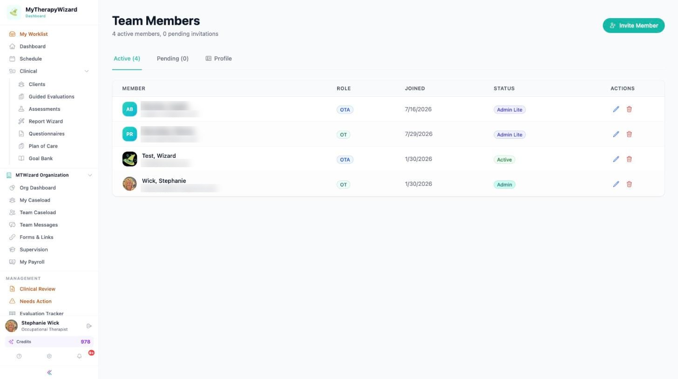Delete Test, Wizard member
Viewport: 678px width, 379px height.
pyautogui.click(x=629, y=159)
